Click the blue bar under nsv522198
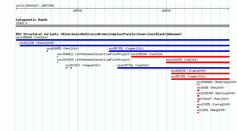The image size is (237, 131). (125, 46)
